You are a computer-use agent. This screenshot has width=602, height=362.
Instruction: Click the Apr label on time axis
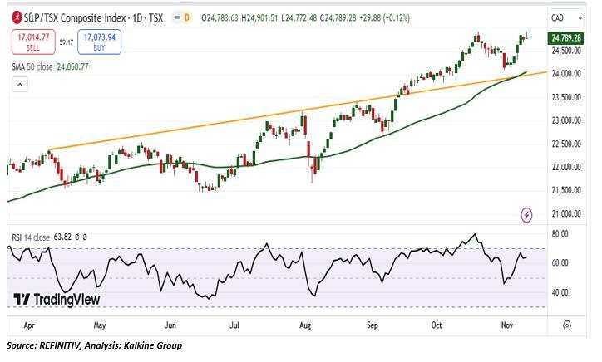(x=29, y=325)
